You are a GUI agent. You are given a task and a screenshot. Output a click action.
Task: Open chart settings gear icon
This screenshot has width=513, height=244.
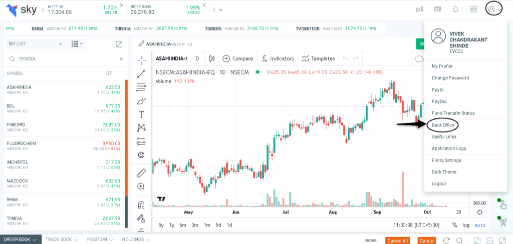(479, 212)
